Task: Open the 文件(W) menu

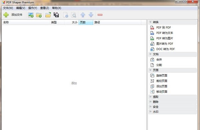Action: pos(8,8)
